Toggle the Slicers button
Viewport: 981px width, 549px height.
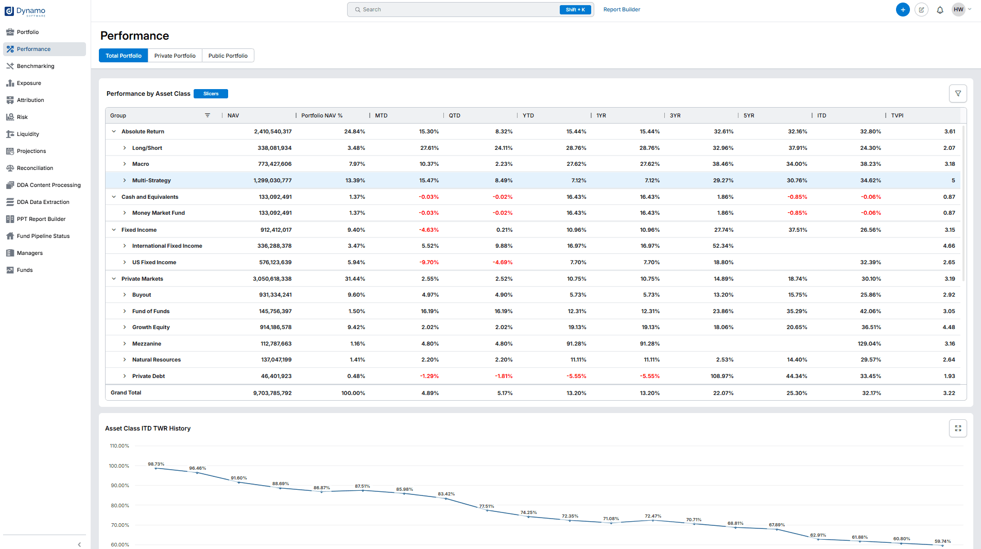pyautogui.click(x=211, y=94)
